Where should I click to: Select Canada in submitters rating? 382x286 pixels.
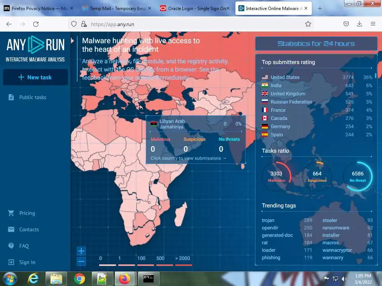pyautogui.click(x=317, y=118)
